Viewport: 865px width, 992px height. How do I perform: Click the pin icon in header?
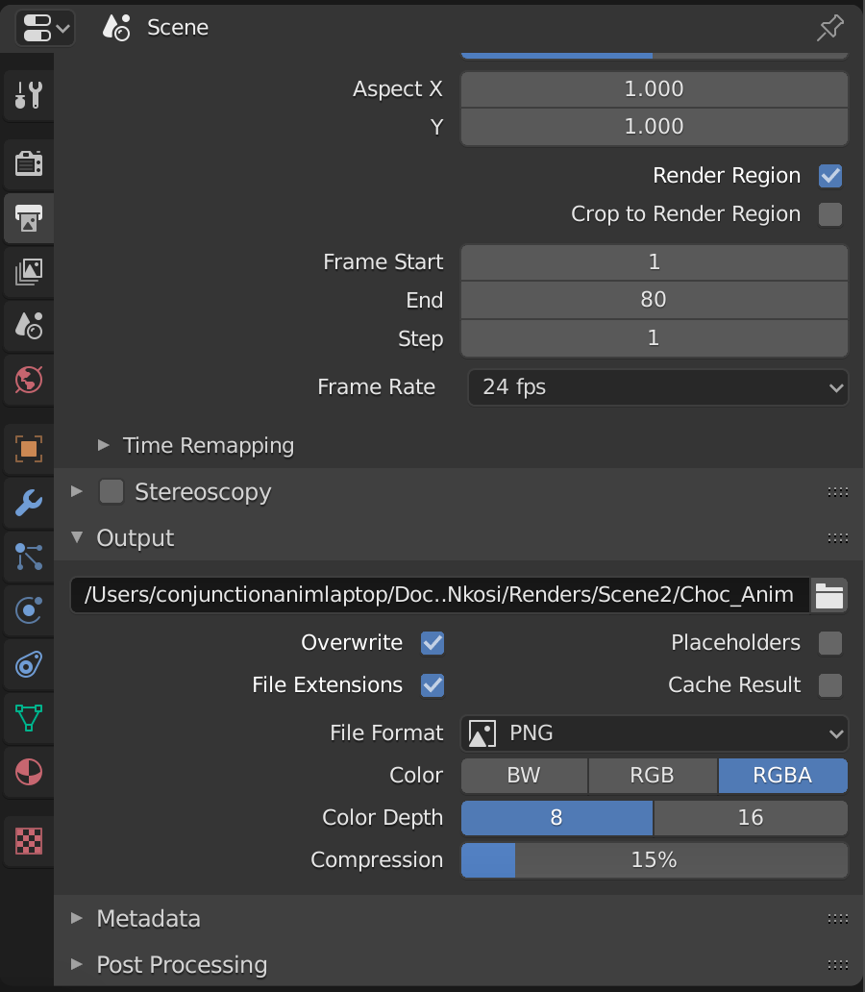tap(829, 28)
